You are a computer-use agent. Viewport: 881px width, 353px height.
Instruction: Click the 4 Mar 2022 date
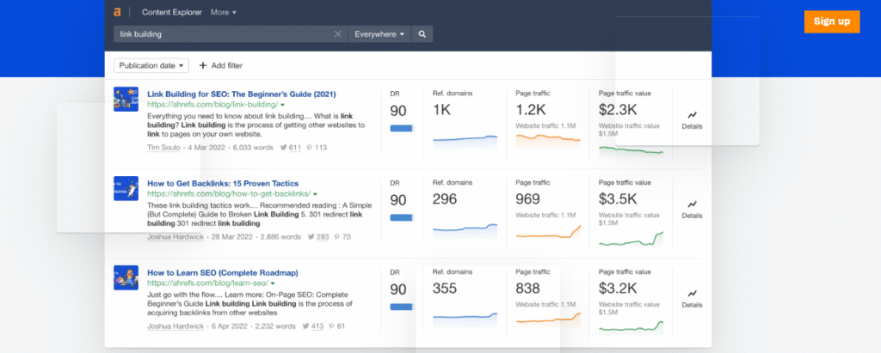point(206,148)
